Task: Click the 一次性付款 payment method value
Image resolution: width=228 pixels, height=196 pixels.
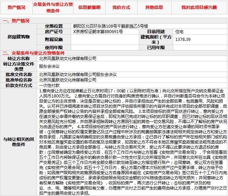Action: tap(49, 85)
